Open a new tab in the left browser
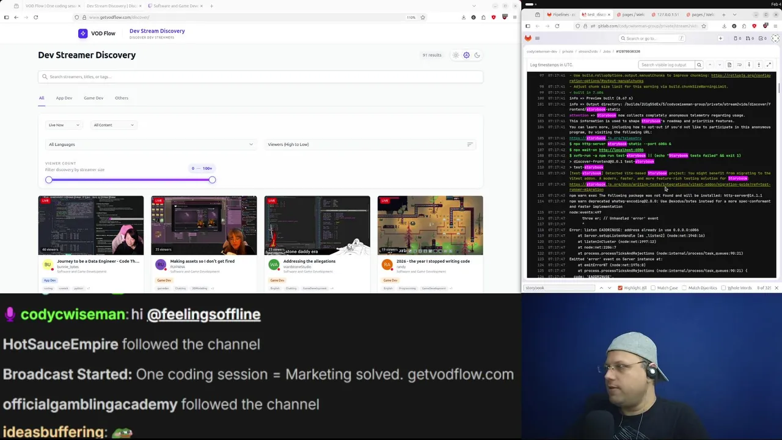This screenshot has width=782, height=440. 211,6
